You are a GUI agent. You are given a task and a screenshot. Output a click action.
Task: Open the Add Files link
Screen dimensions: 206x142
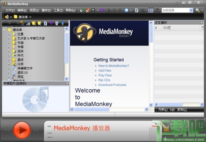tap(105, 70)
